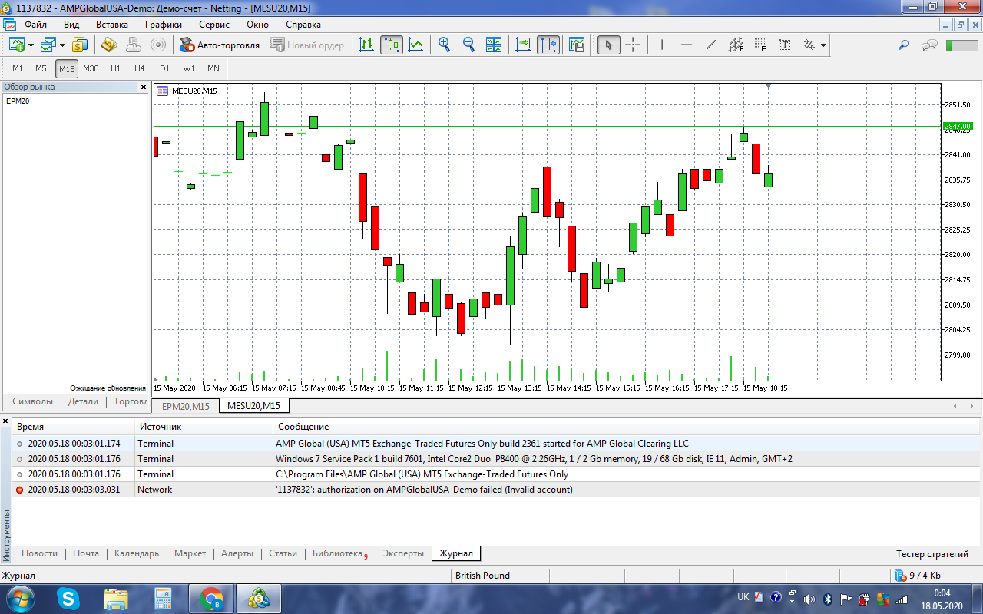Image resolution: width=983 pixels, height=614 pixels.
Task: Open the Библиотека tab
Action: click(x=339, y=553)
